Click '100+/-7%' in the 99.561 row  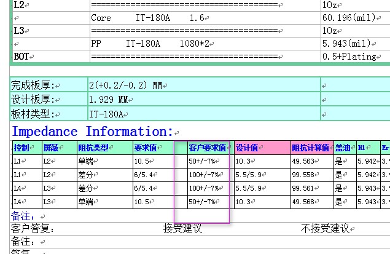coord(204,188)
